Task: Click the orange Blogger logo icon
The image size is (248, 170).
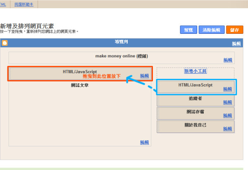Action: click(x=5, y=43)
